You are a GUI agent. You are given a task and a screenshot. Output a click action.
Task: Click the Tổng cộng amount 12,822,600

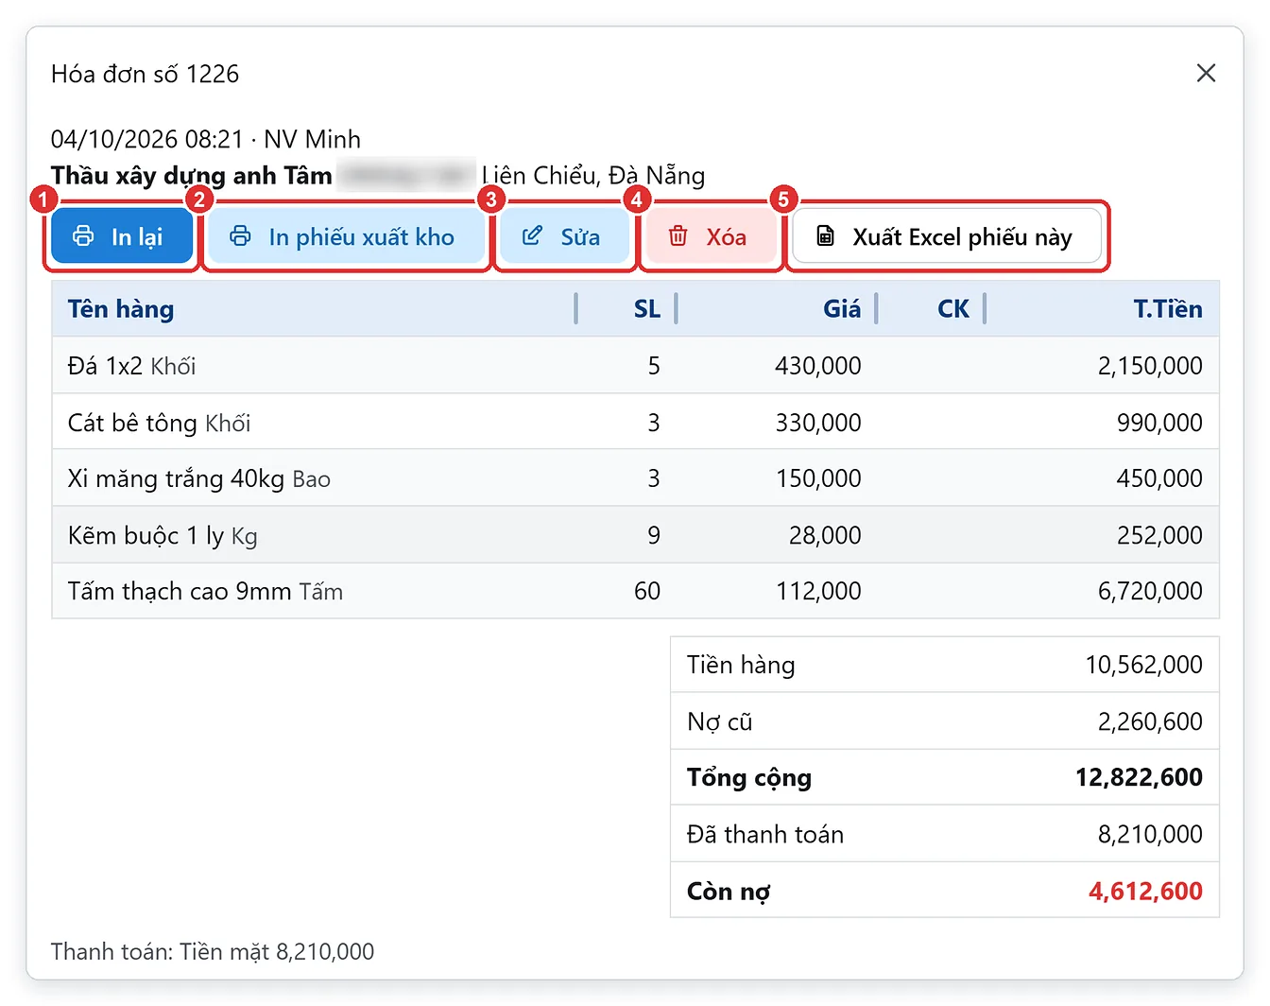click(x=1139, y=777)
